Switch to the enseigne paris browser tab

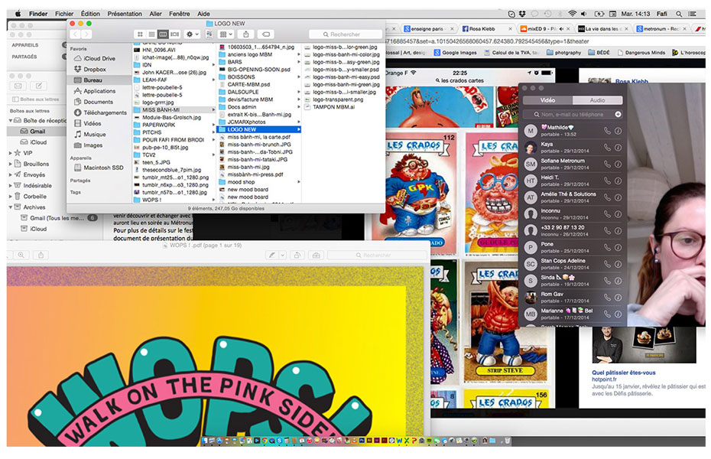click(428, 29)
